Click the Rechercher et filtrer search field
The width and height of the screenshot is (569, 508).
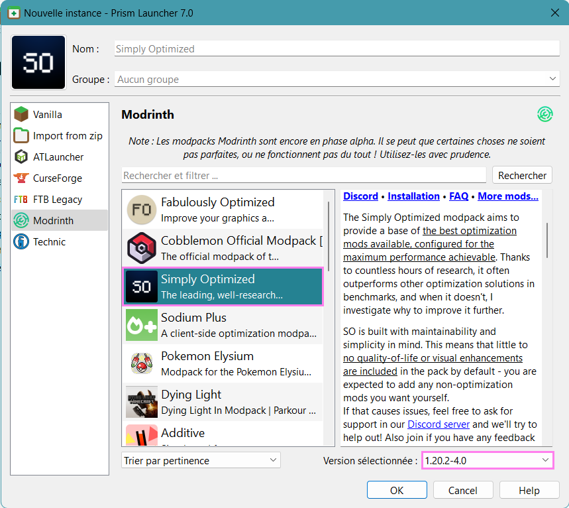[304, 175]
